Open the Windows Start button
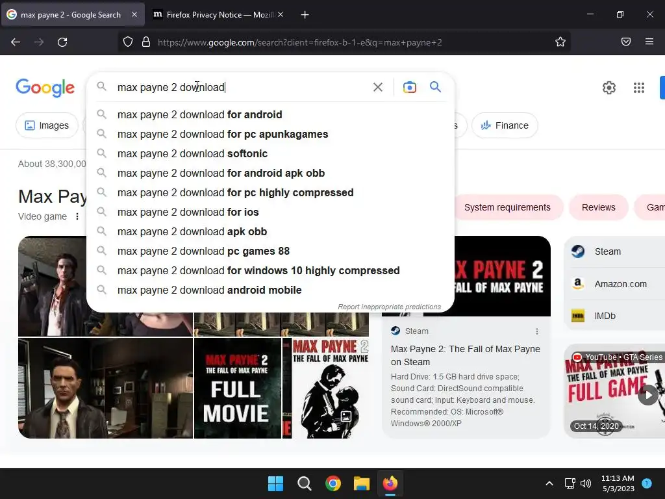665x499 pixels. pos(275,483)
